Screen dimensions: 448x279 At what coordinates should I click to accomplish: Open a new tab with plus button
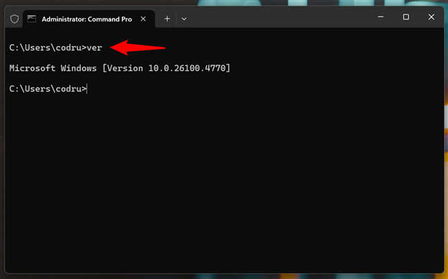coord(167,19)
